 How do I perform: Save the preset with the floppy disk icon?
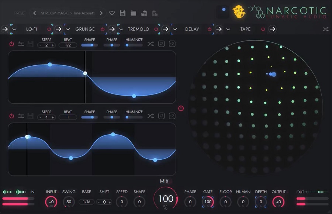pos(123,13)
